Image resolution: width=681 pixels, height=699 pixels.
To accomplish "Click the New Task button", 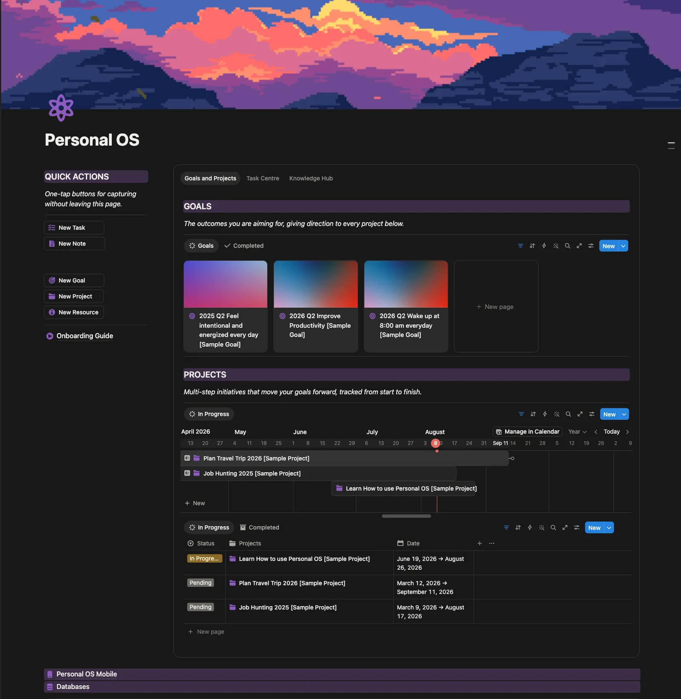I will [74, 228].
